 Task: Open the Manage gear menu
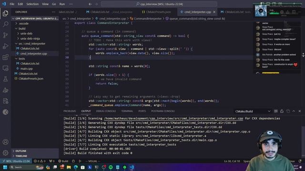[x=5, y=153]
